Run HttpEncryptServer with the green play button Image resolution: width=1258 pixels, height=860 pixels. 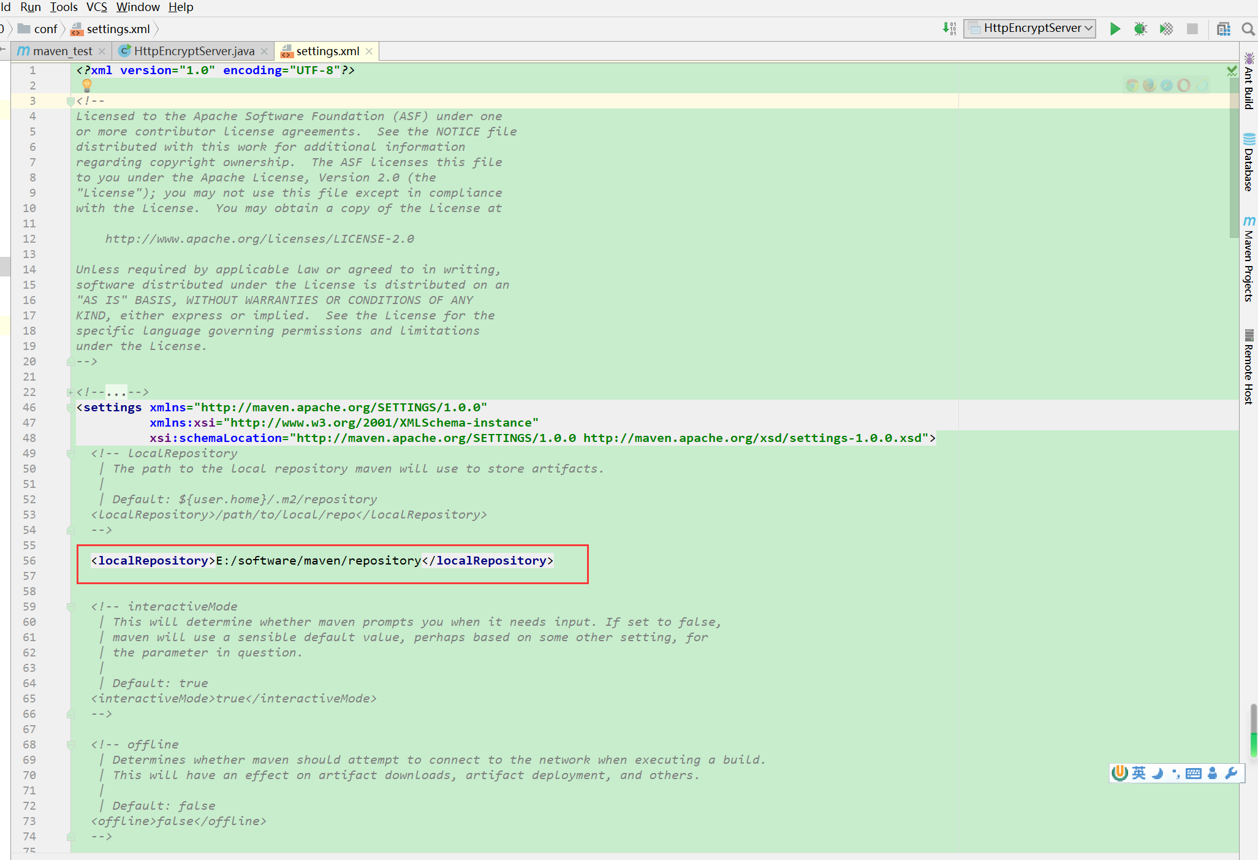(x=1115, y=29)
